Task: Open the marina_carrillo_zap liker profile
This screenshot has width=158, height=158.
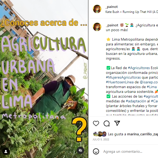Action: coord(143,134)
